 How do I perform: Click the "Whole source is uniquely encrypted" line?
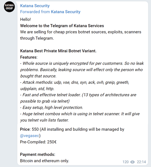point(82,70)
